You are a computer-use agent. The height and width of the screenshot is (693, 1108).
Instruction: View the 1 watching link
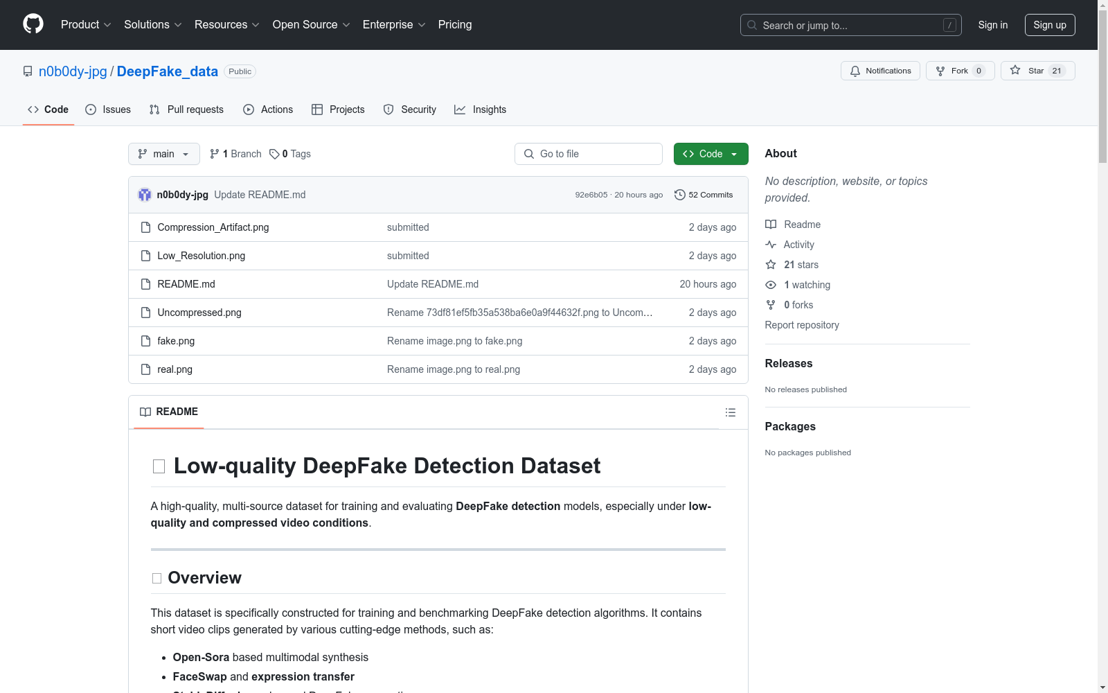[x=798, y=285]
